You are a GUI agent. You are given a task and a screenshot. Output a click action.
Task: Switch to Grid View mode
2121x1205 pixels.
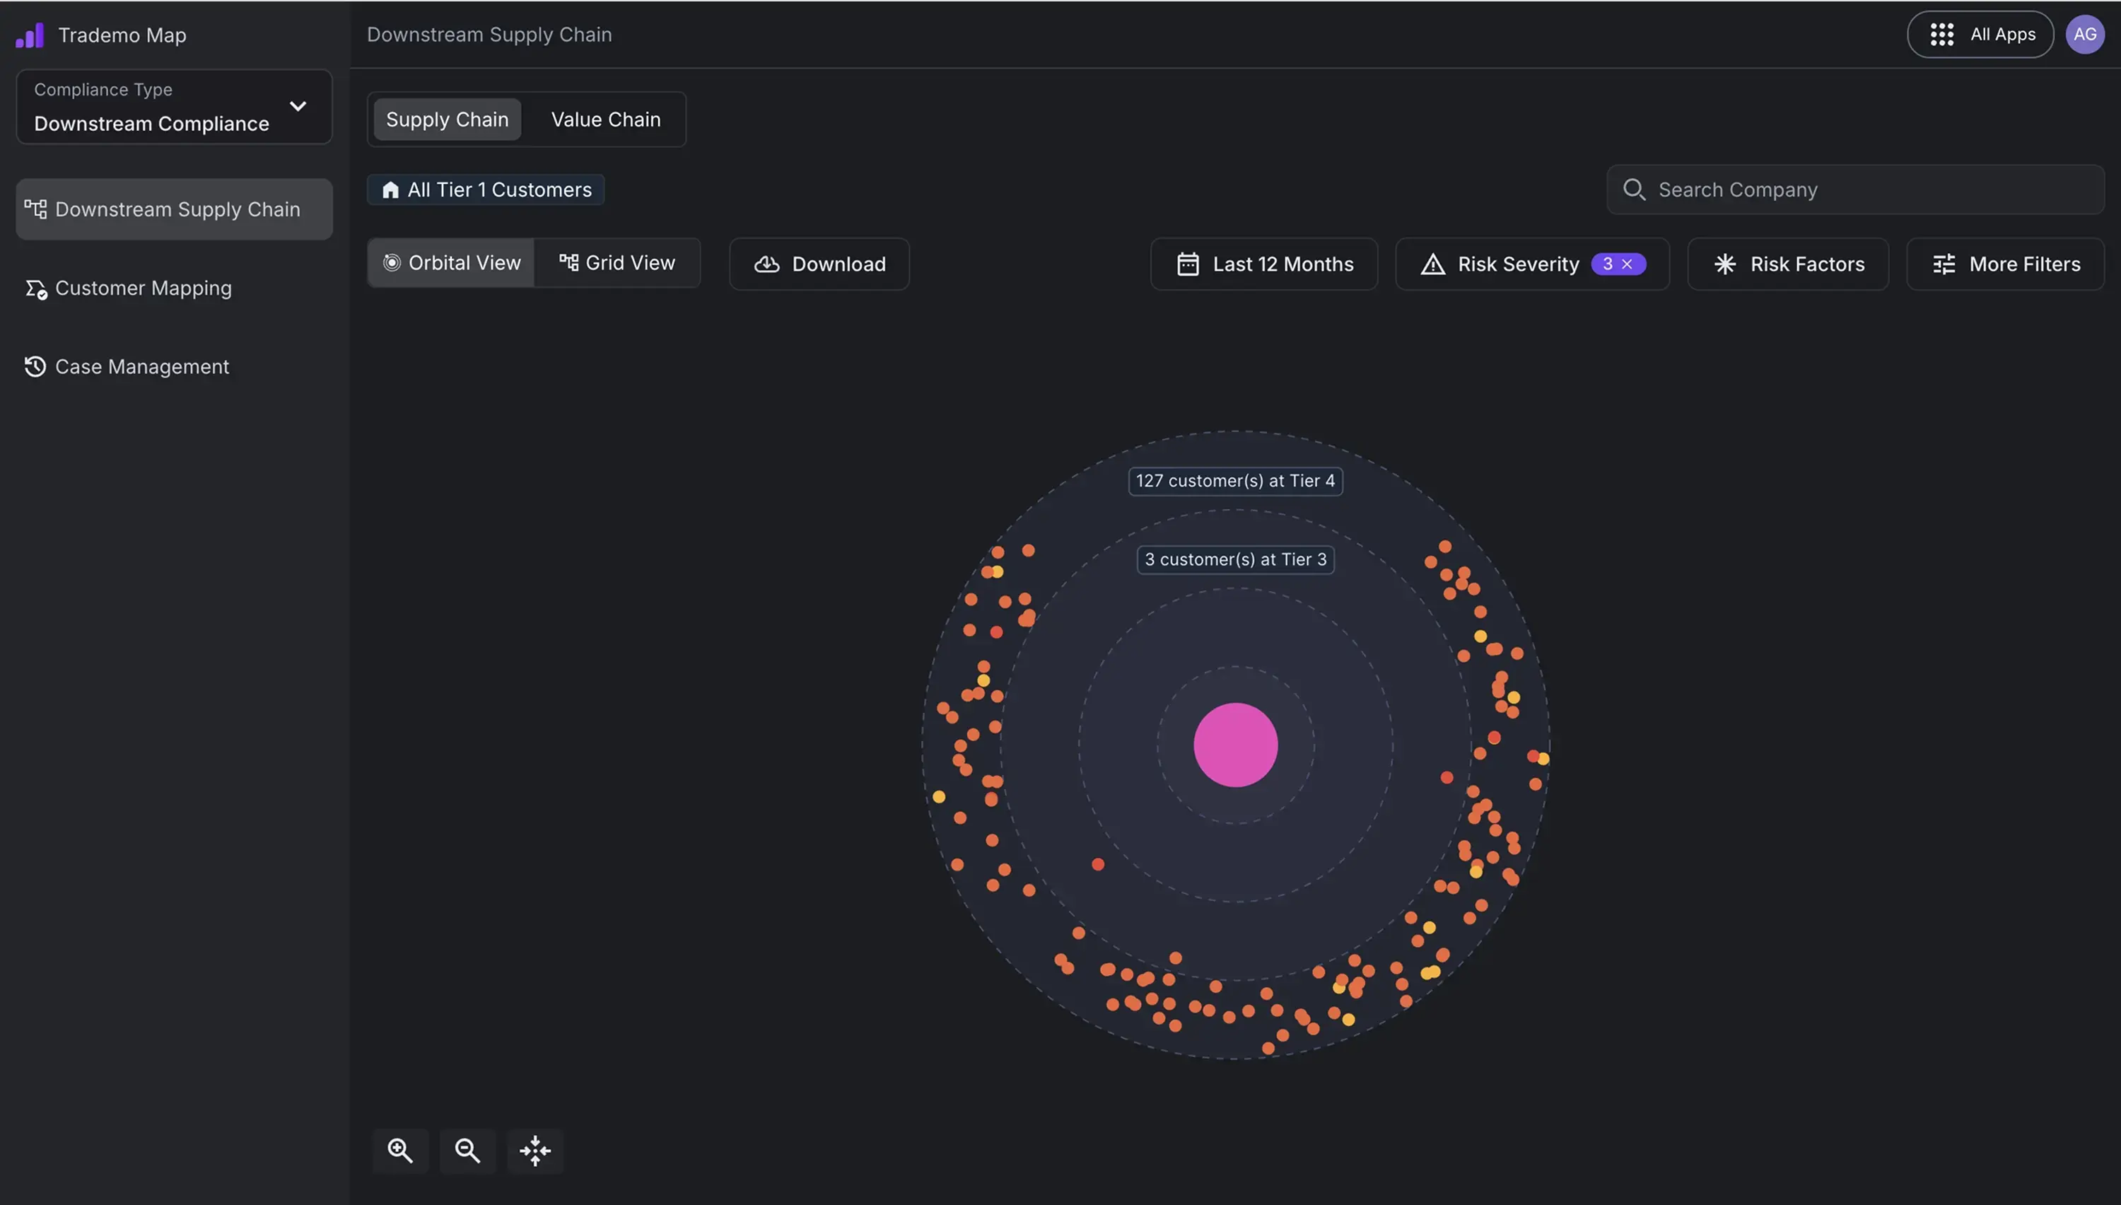[617, 263]
